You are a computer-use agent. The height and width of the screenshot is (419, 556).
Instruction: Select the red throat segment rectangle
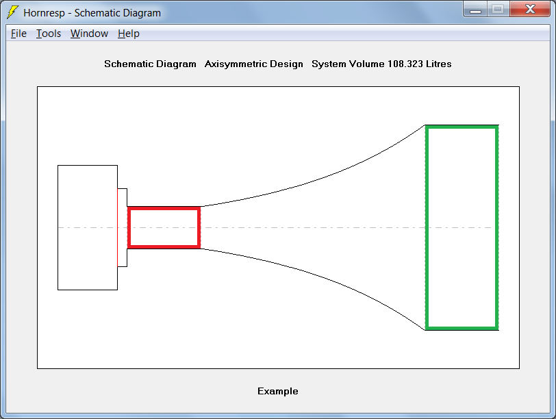(164, 227)
